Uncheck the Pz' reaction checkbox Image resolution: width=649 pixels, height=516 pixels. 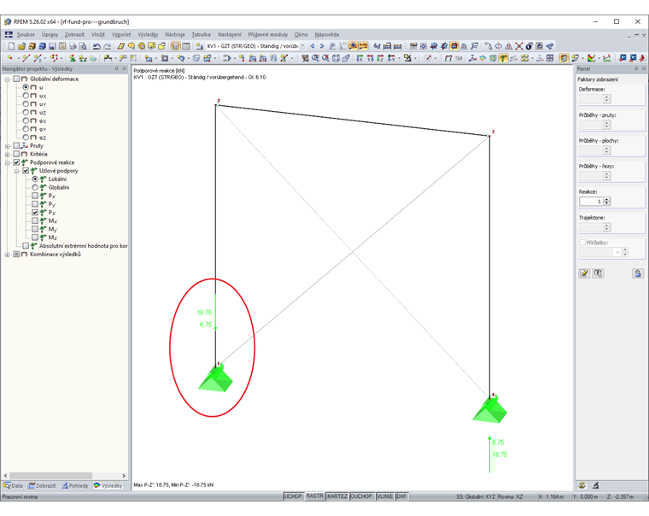[35, 213]
